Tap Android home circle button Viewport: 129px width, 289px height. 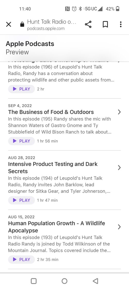click(x=64, y=281)
